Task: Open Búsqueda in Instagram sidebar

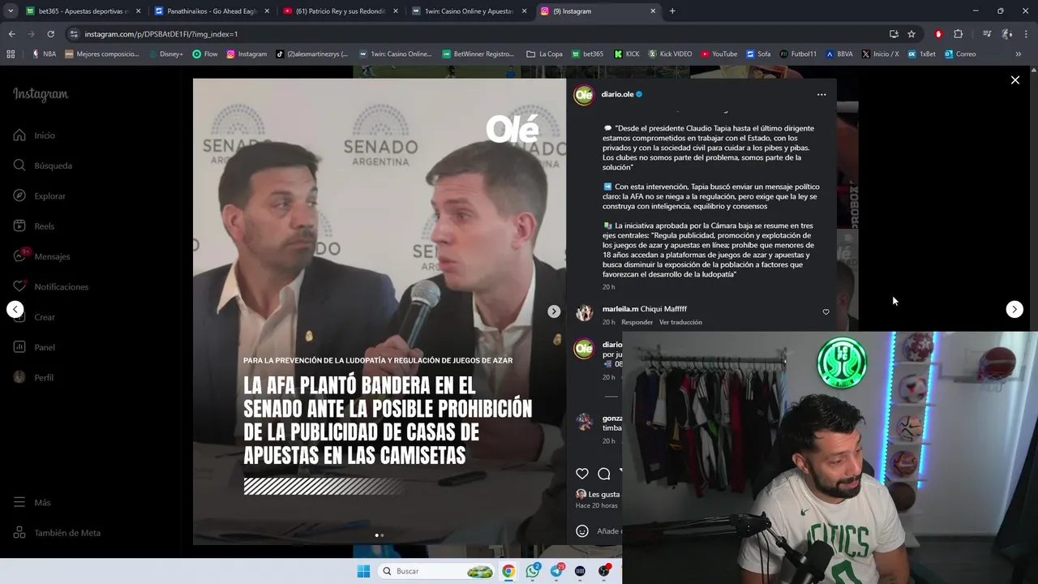Action: point(43,165)
